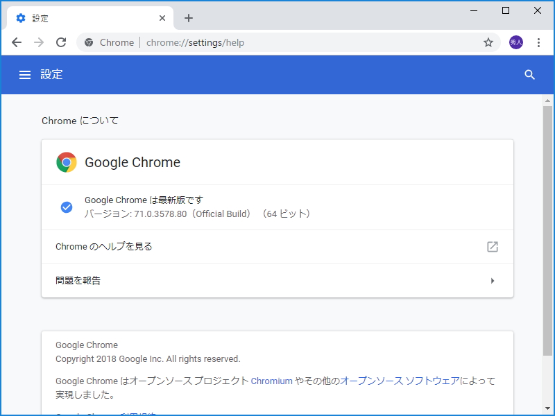Image resolution: width=555 pixels, height=416 pixels.
Task: Open the three-dot Chrome customization menu
Action: pos(540,42)
